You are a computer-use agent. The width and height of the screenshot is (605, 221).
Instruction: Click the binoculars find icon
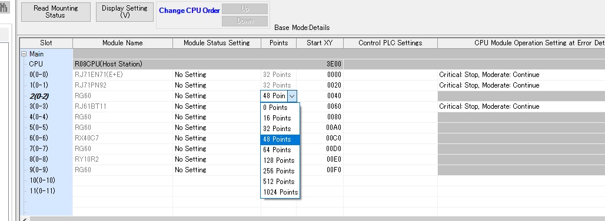(x=4, y=7)
